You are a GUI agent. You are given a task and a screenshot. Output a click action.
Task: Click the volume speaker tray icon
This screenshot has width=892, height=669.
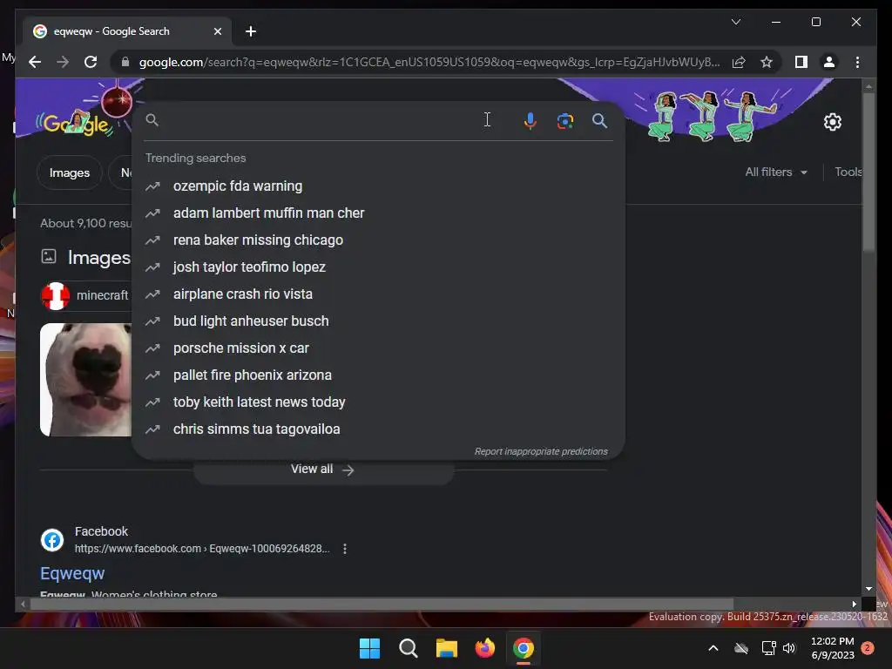pyautogui.click(x=789, y=648)
